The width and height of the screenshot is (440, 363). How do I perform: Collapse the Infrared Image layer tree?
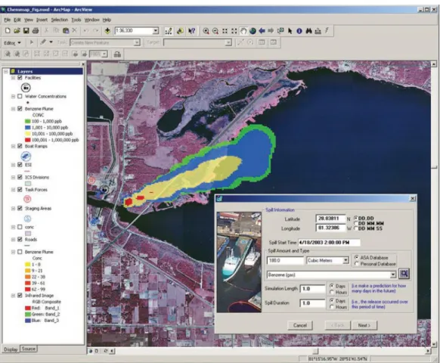coord(13,296)
